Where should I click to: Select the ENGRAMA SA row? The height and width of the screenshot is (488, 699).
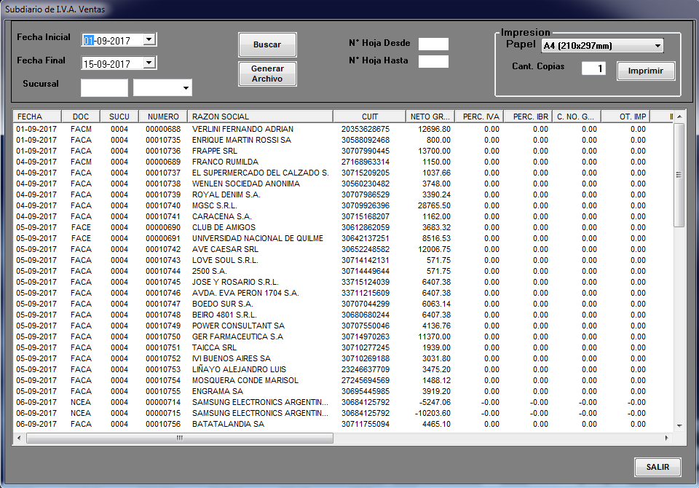coord(343,391)
